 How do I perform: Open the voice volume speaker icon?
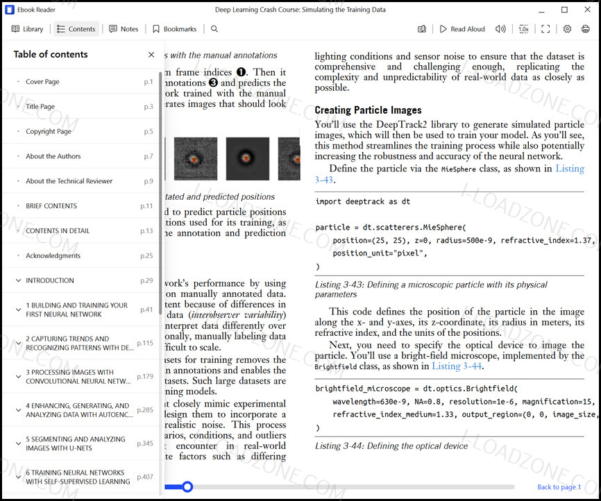pos(500,29)
